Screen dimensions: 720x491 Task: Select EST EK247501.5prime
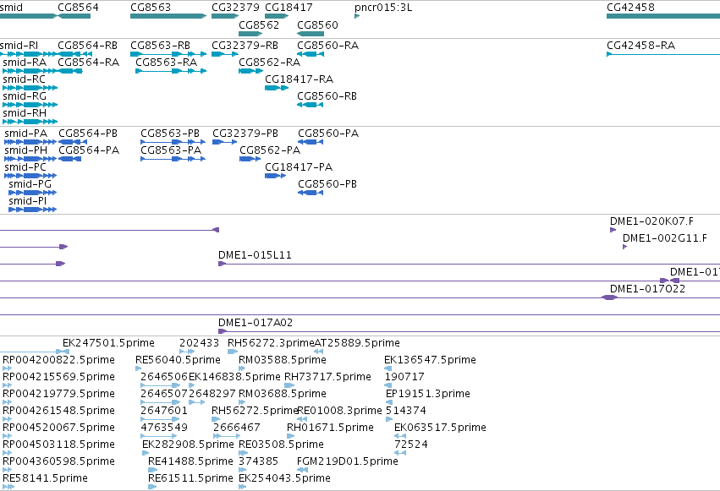[x=108, y=343]
